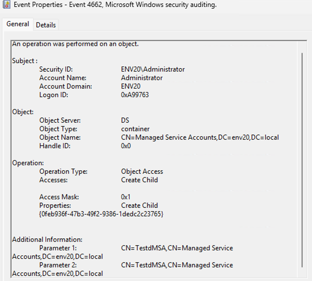Click the Event Properties window title text
The image size is (312, 281).
click(x=115, y=5)
